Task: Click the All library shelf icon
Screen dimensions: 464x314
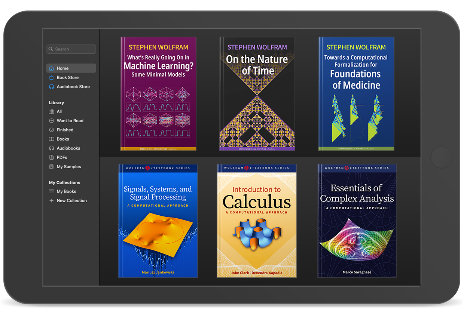Action: point(52,111)
